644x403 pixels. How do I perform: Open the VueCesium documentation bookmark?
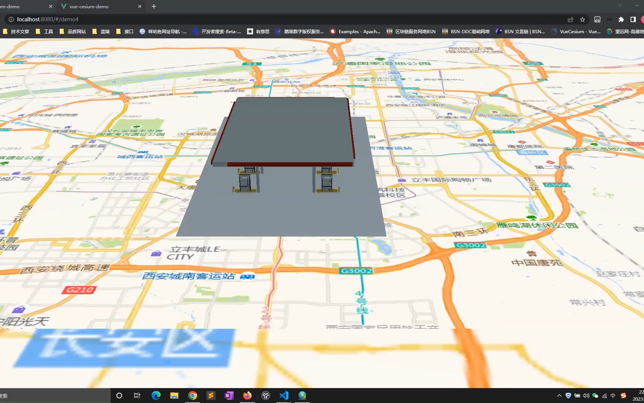tap(576, 31)
